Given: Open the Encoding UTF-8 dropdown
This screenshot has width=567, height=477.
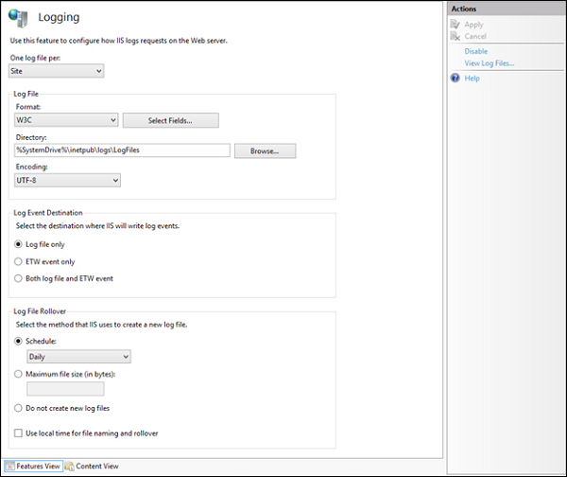Looking at the screenshot, I should point(68,180).
